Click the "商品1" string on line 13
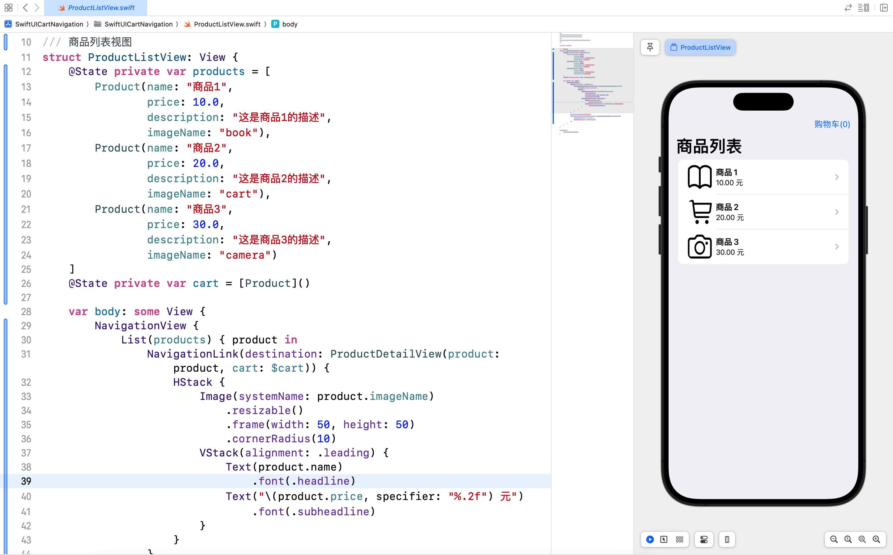The image size is (893, 555). tap(206, 87)
